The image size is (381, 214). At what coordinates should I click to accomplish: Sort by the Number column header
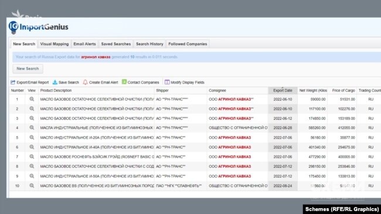tap(17, 91)
